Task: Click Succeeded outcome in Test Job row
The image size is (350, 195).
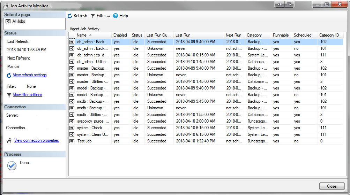Action: 157,141
